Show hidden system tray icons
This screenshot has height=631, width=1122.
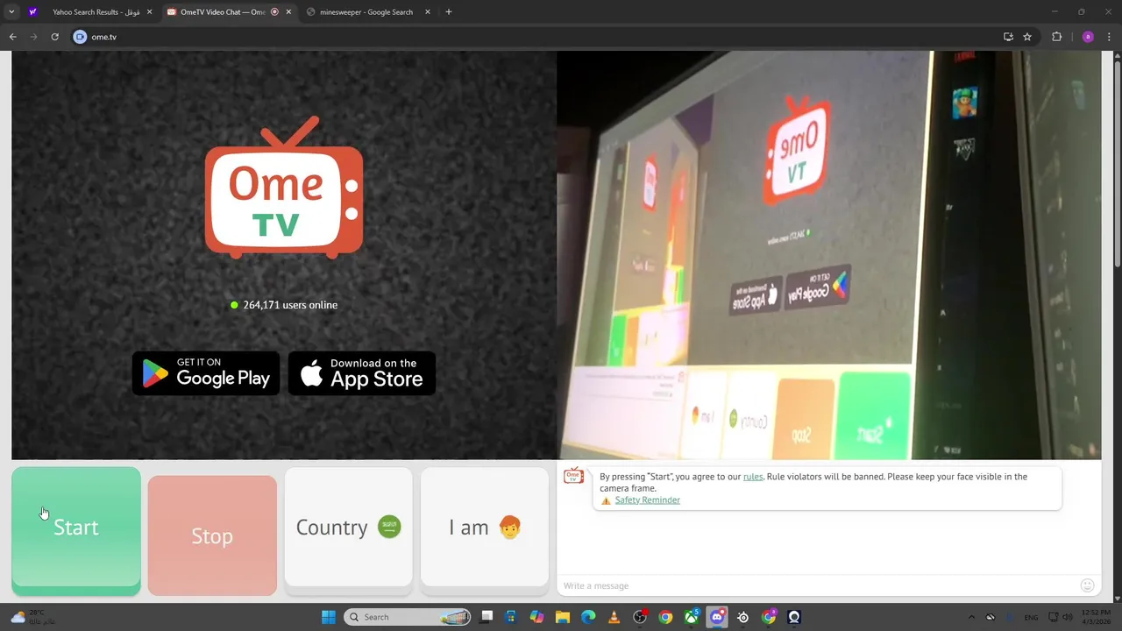pyautogui.click(x=970, y=617)
